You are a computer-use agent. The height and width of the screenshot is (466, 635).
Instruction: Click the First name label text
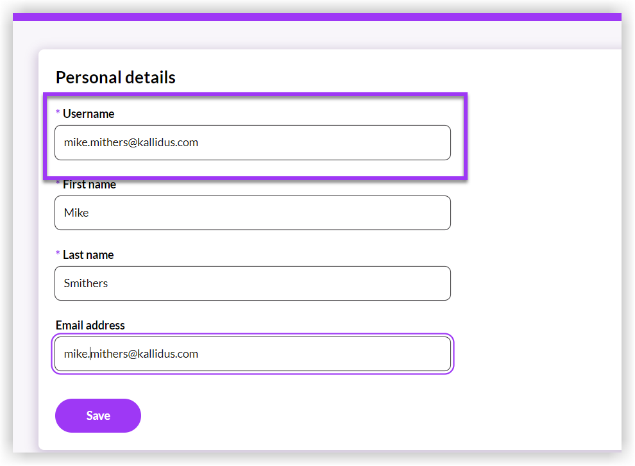(89, 185)
